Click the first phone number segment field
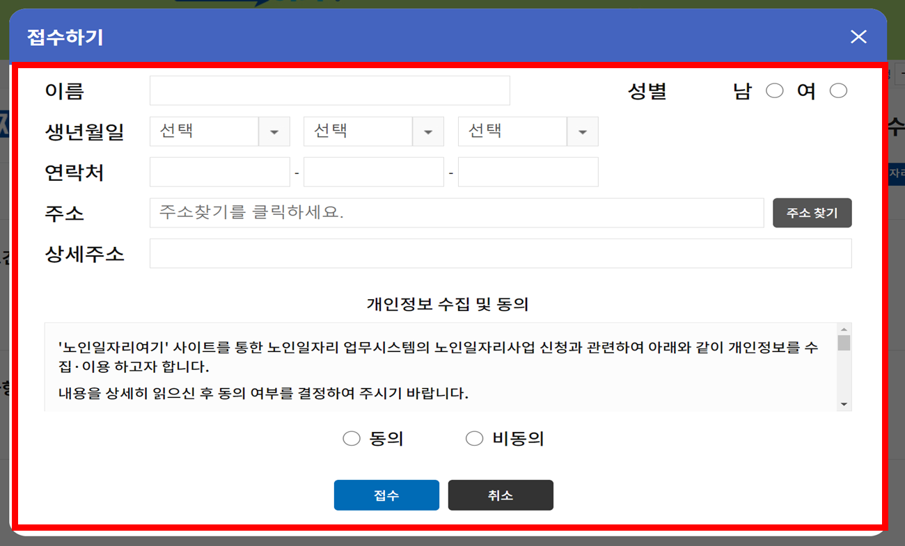Image resolution: width=905 pixels, height=546 pixels. (x=219, y=172)
